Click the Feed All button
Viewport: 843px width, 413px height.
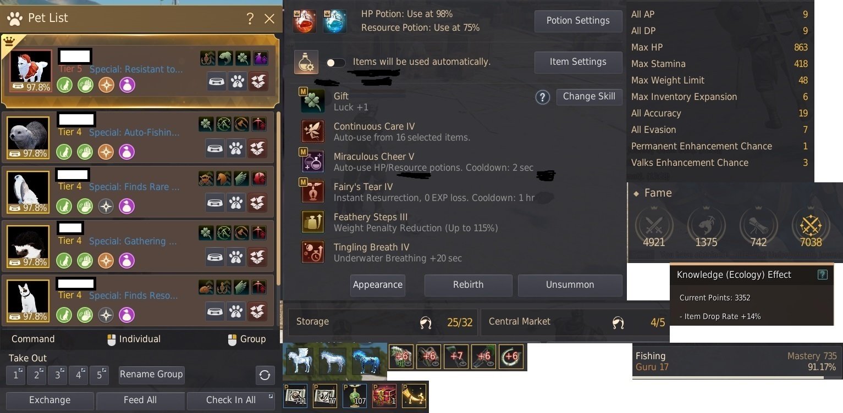pos(140,400)
